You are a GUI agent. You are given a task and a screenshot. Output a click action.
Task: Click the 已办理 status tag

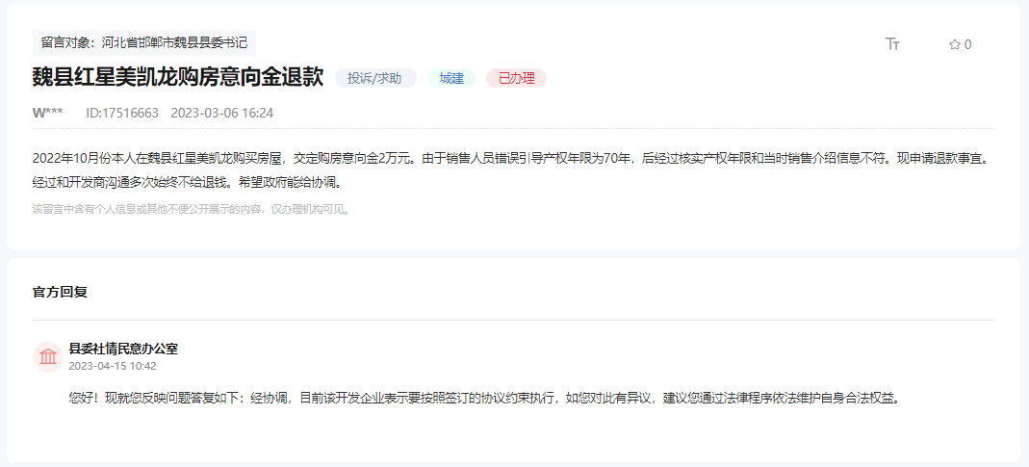[517, 78]
